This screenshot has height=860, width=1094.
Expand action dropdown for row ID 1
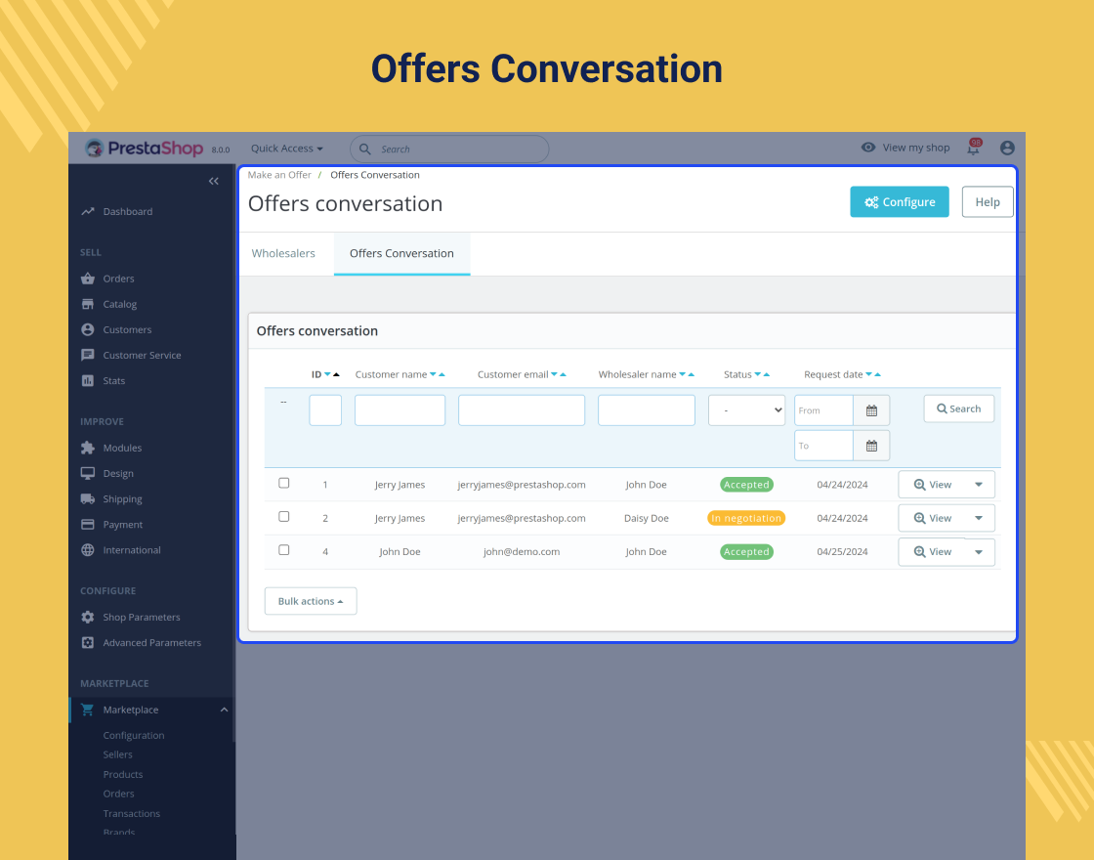[979, 485]
